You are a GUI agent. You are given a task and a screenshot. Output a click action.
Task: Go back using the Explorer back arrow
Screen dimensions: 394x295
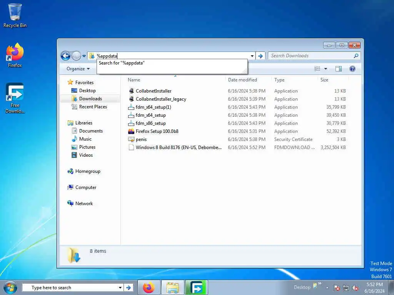pyautogui.click(x=65, y=56)
